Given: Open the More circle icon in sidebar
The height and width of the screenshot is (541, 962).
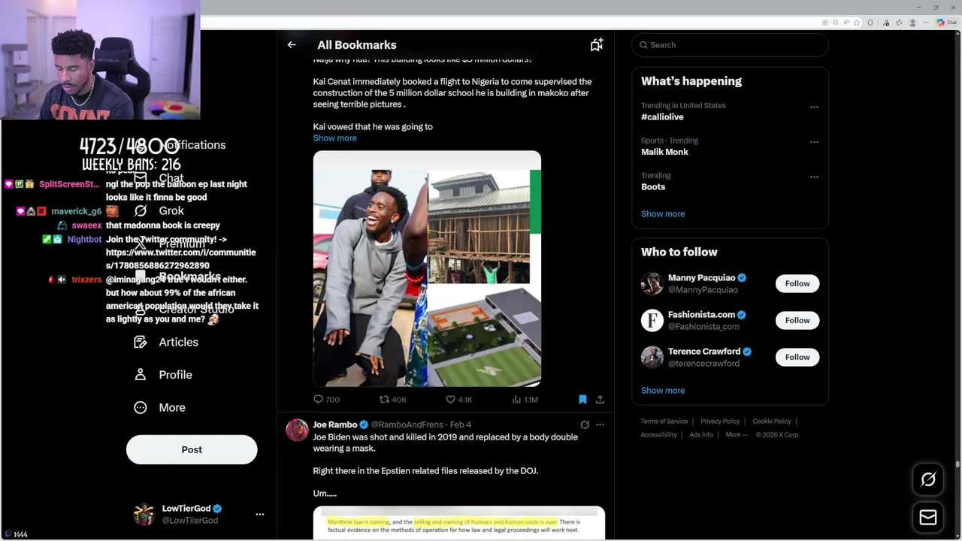Looking at the screenshot, I should (141, 407).
